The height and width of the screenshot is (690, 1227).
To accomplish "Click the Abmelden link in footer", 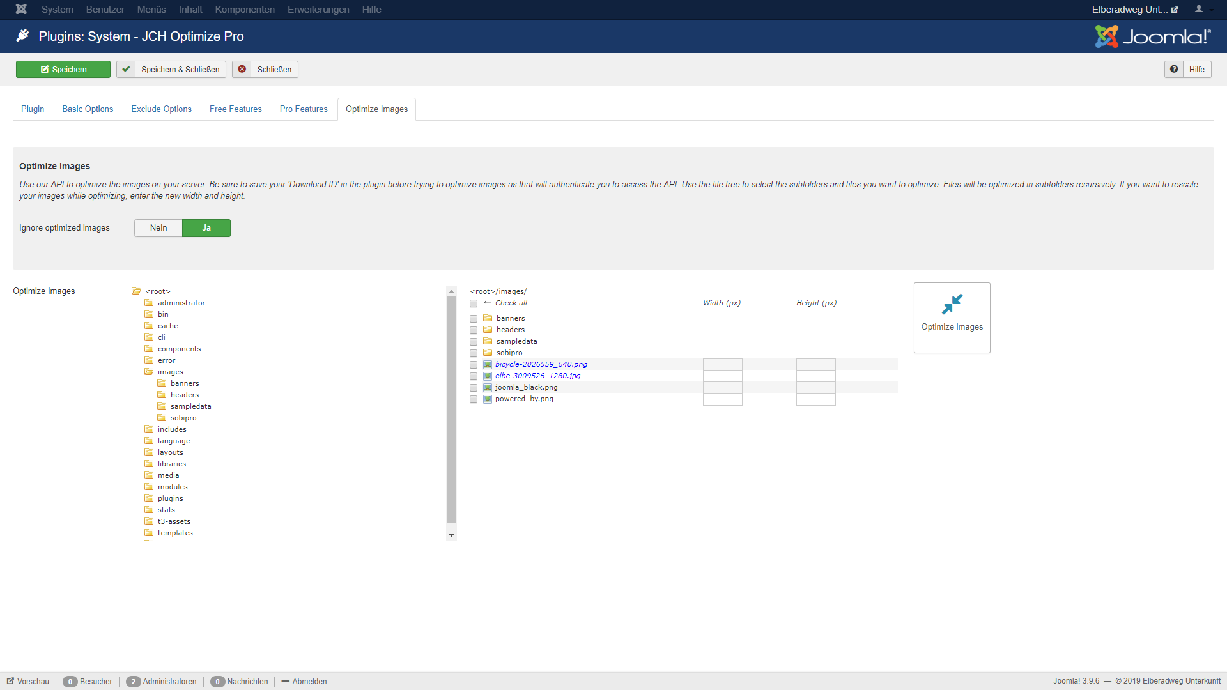I will [x=309, y=682].
